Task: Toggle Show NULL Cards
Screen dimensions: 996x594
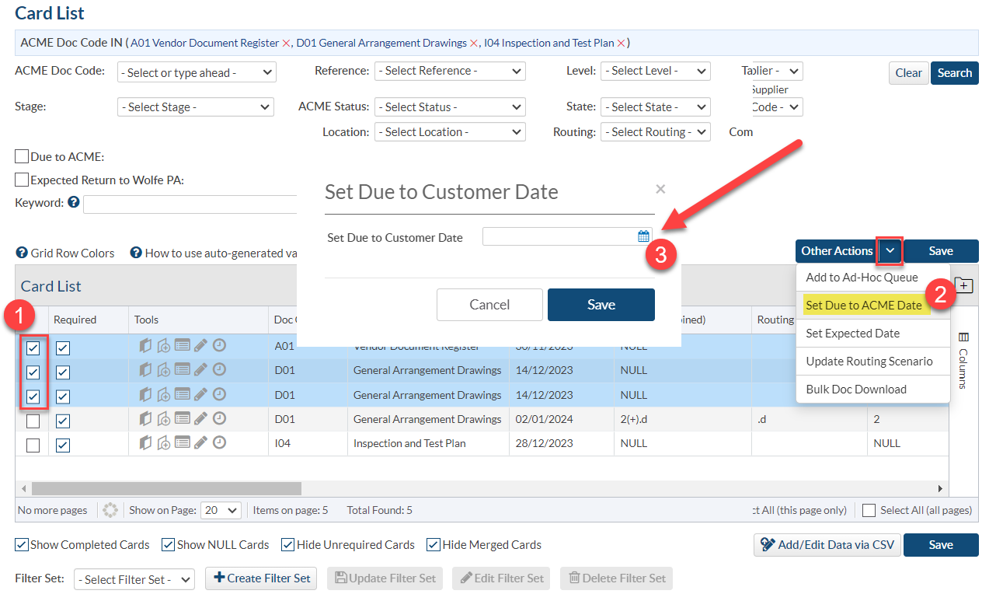Action: pos(168,545)
